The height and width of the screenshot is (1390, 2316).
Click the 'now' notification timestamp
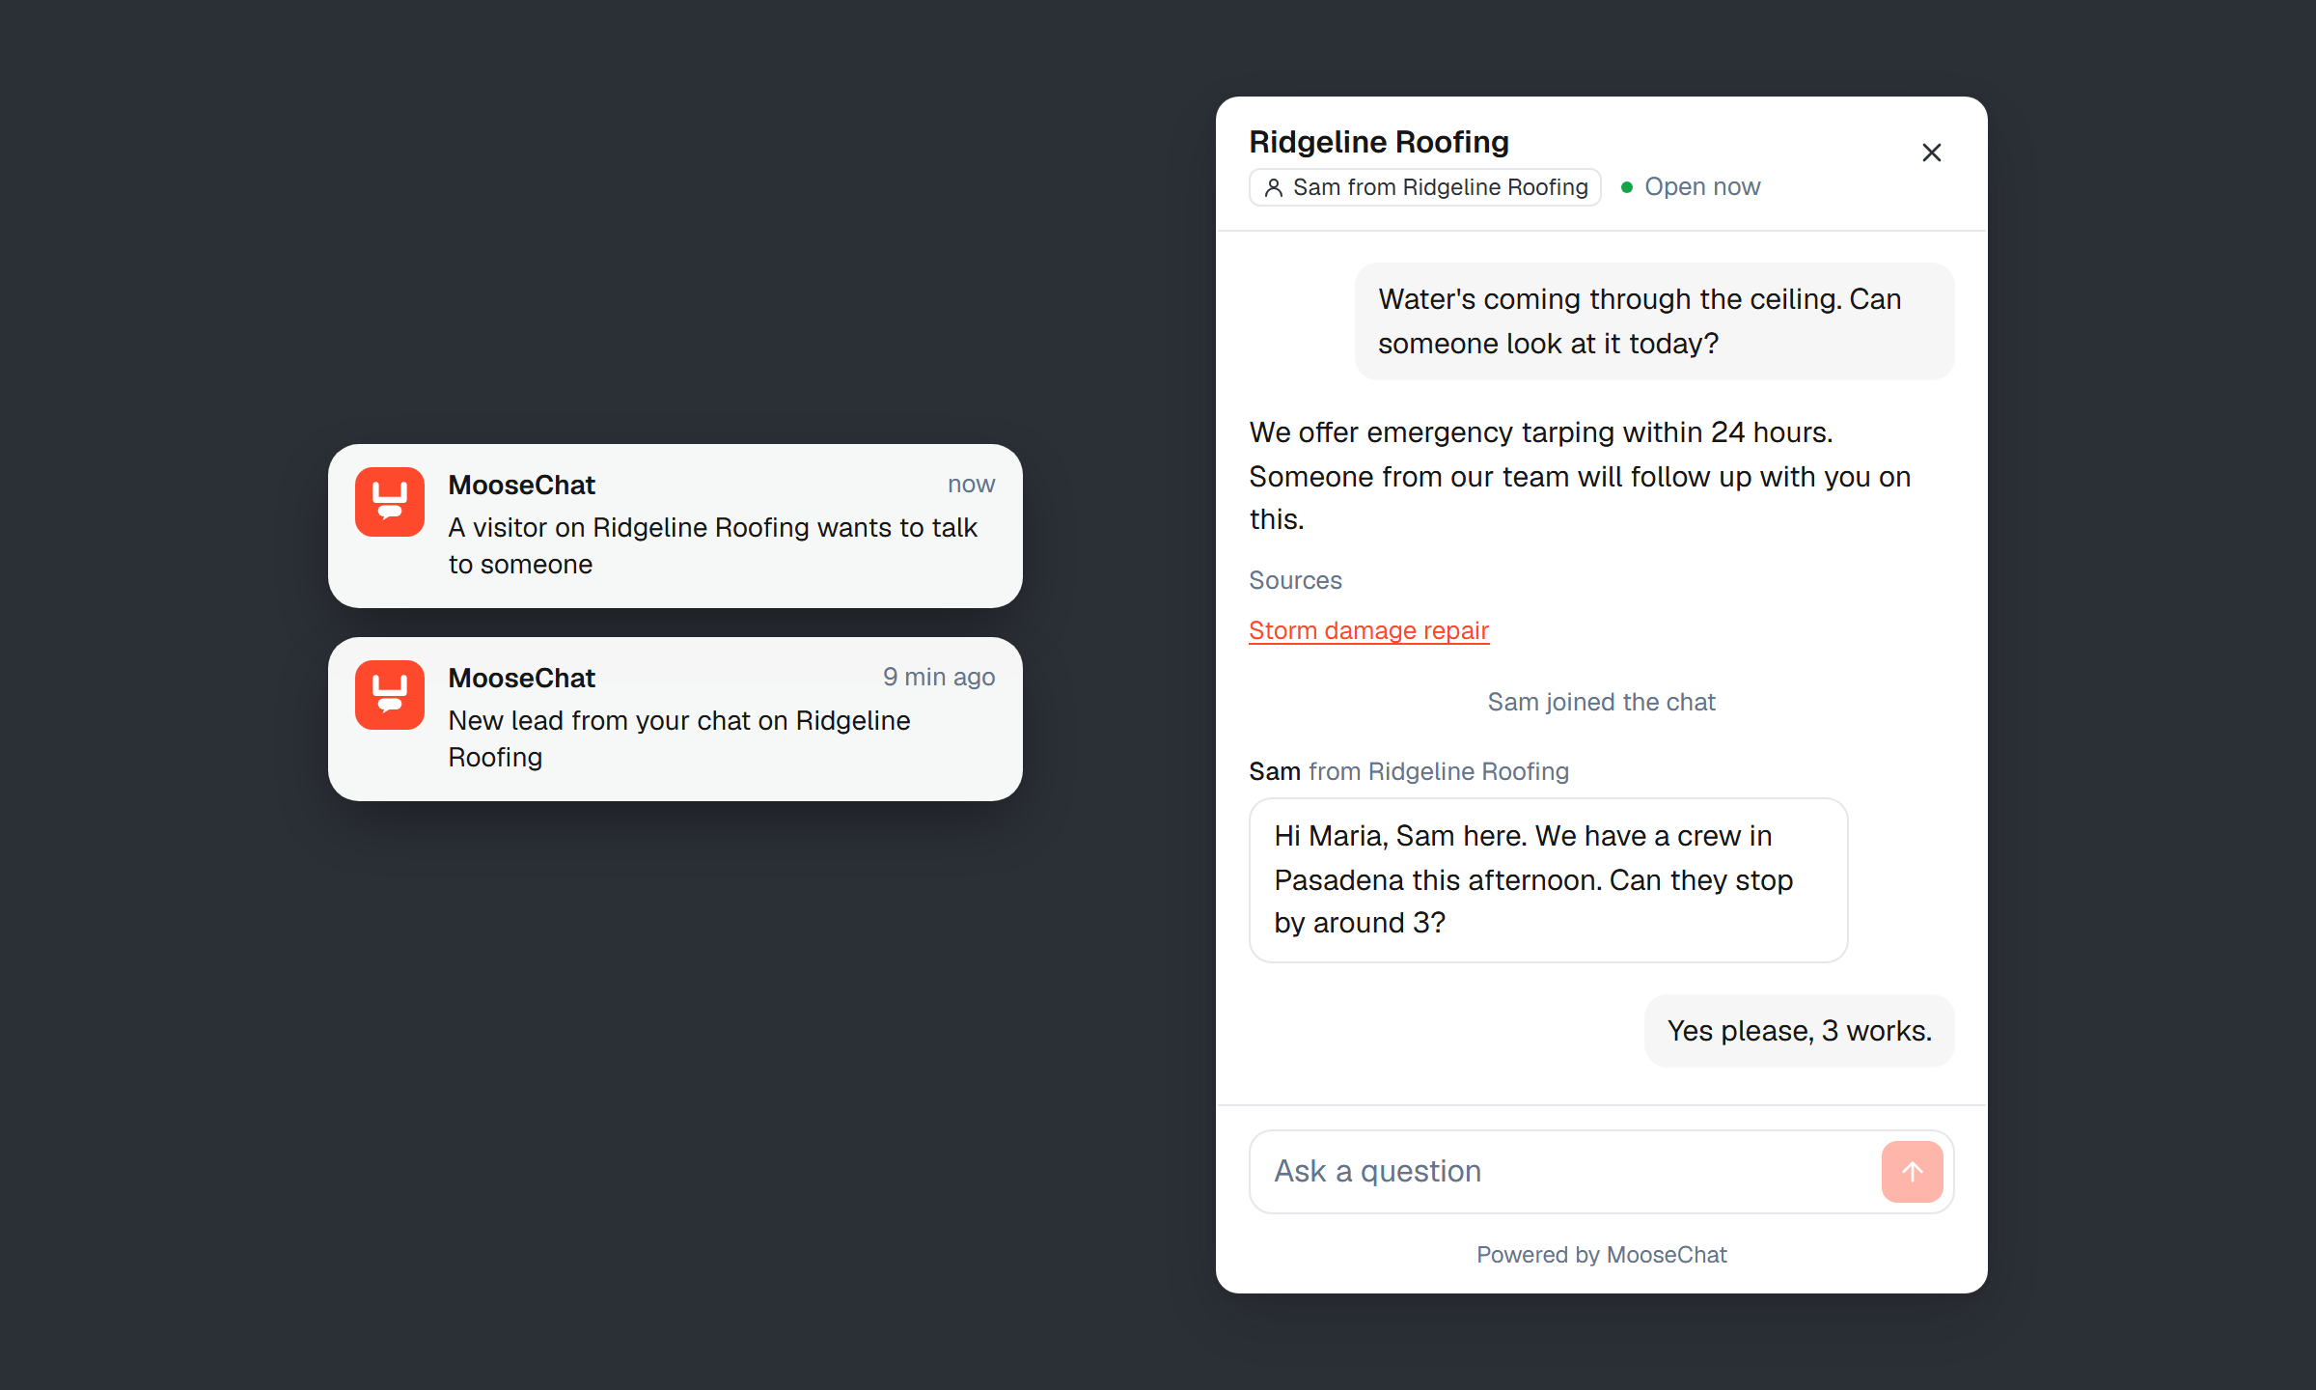pyautogui.click(x=971, y=484)
